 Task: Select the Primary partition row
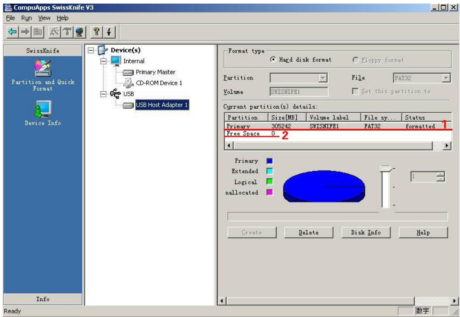coord(338,126)
